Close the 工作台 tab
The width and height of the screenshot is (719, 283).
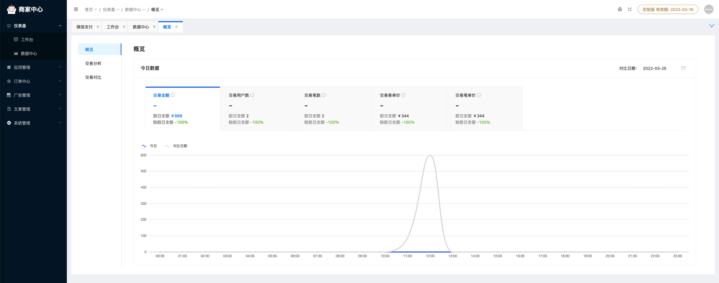point(124,27)
